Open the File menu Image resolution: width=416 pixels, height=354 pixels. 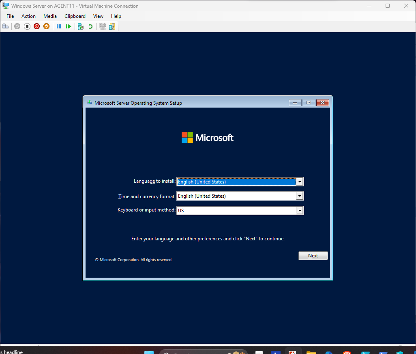pyautogui.click(x=10, y=16)
